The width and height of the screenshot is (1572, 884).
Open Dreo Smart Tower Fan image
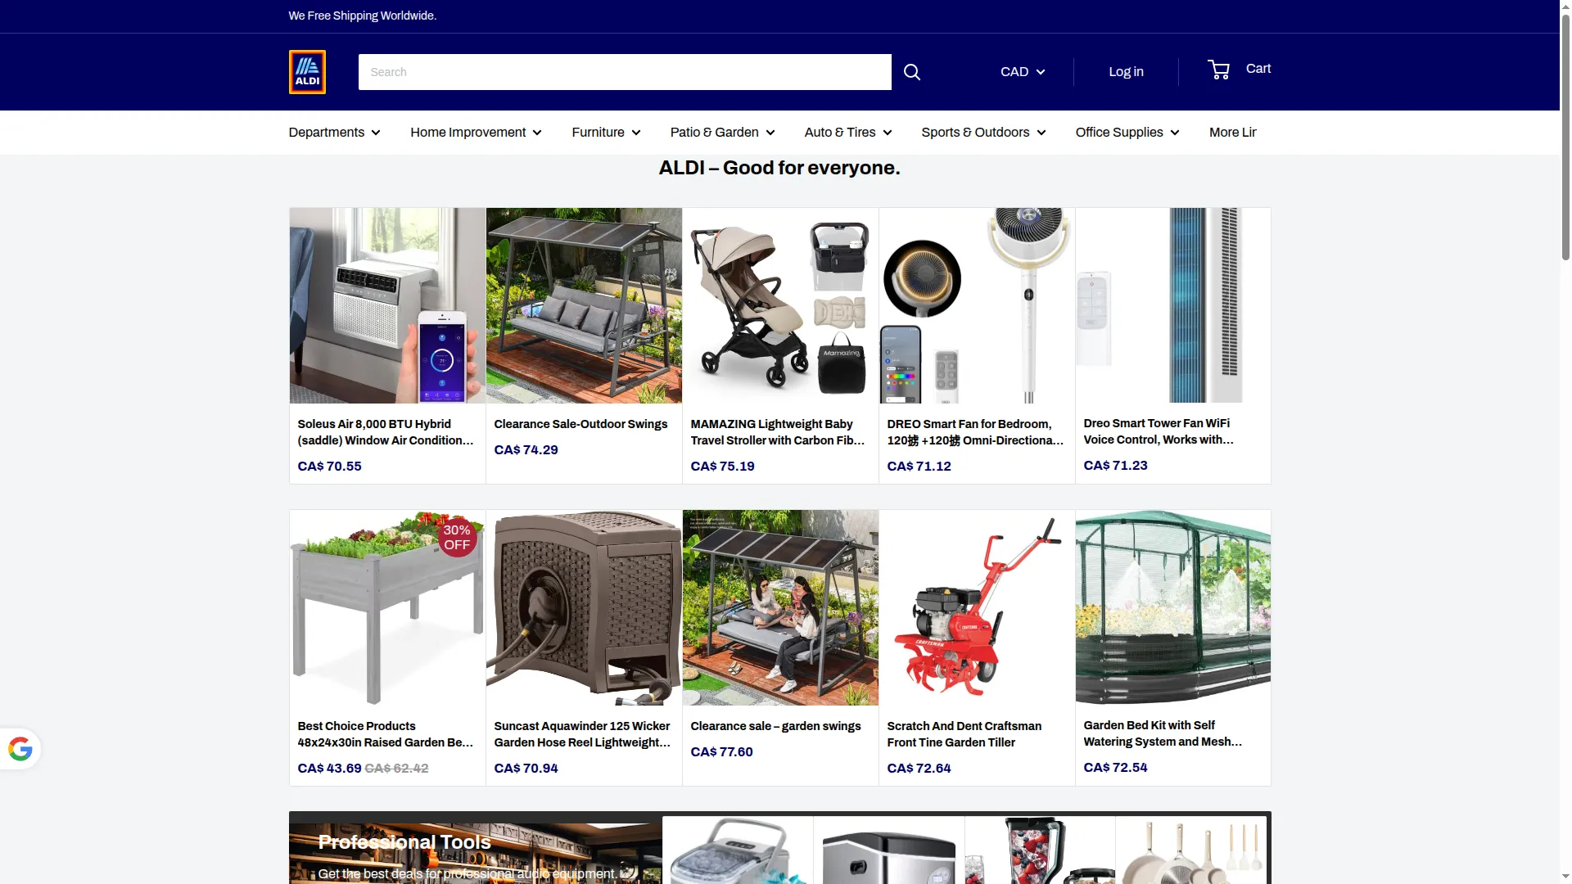tap(1173, 305)
